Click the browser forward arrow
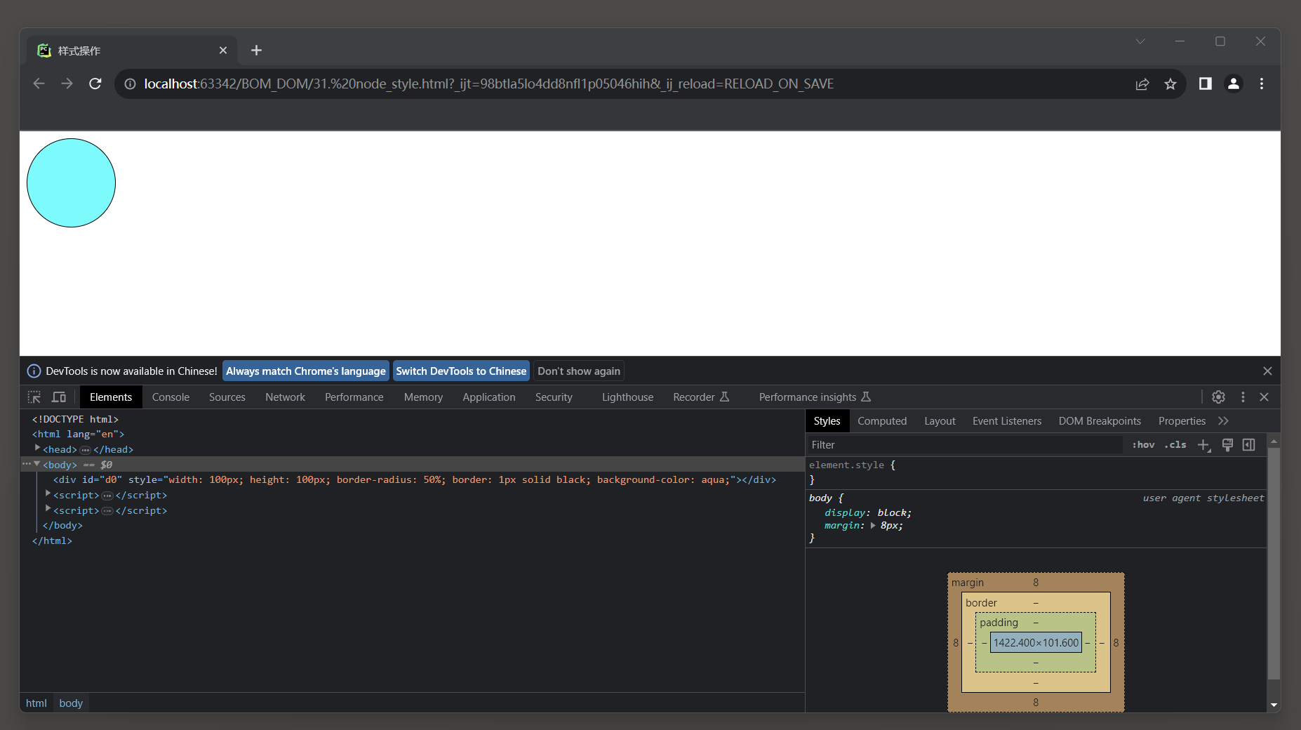Viewport: 1301px width, 730px height. coord(67,84)
